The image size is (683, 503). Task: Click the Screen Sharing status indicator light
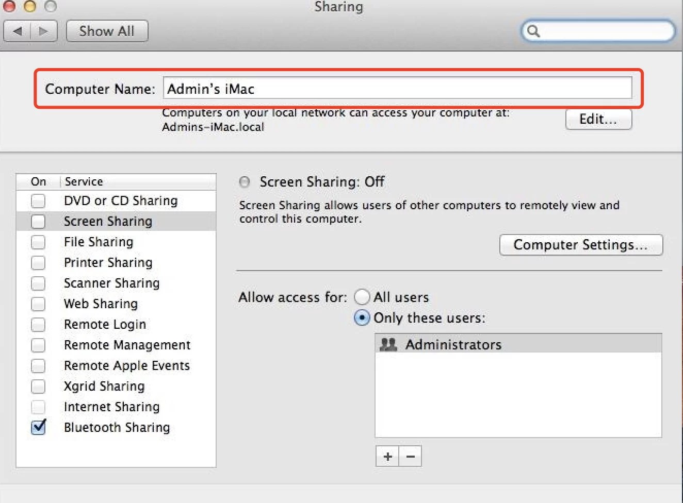(244, 182)
